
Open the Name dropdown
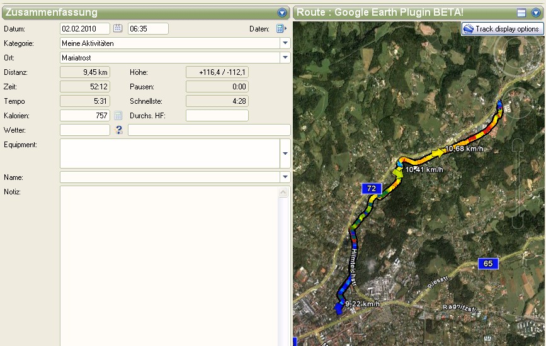pos(285,177)
